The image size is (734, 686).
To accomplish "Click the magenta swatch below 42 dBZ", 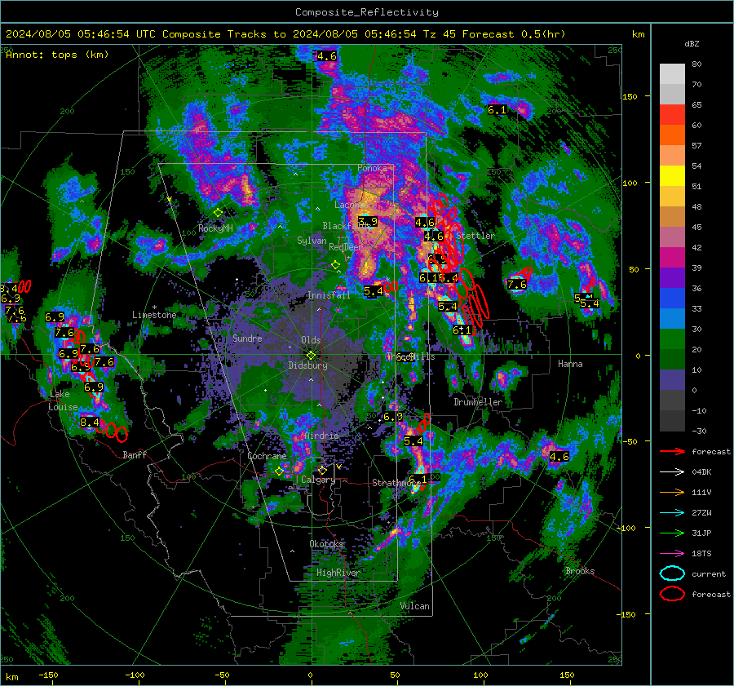I will [x=672, y=257].
